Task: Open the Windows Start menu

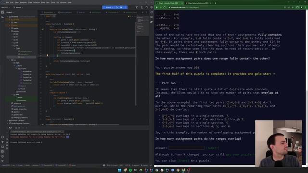Action: [x=120, y=170]
